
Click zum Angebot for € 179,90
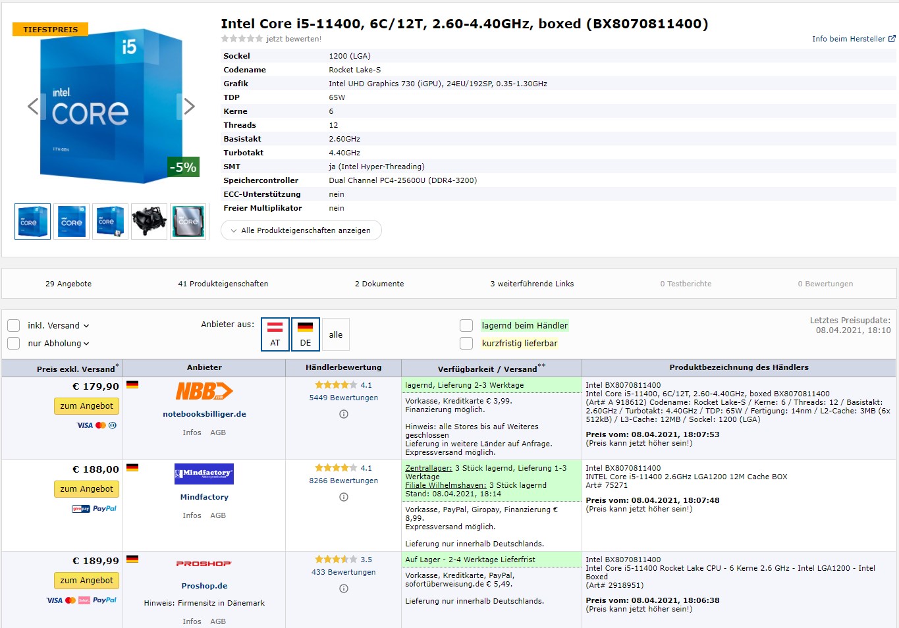click(86, 406)
